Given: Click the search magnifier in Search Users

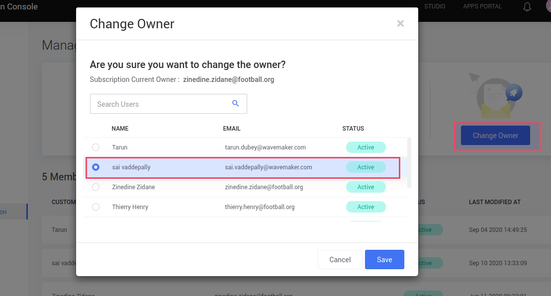Looking at the screenshot, I should point(235,103).
